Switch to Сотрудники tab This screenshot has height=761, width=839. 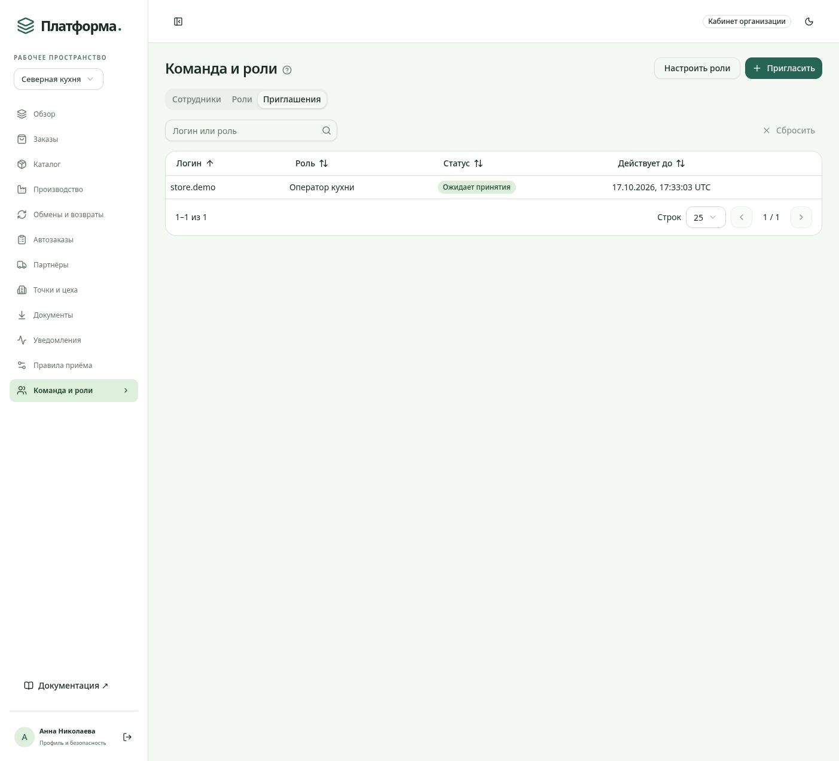tap(197, 99)
